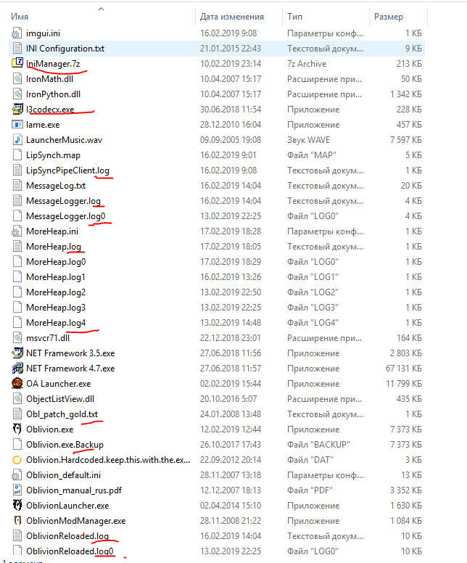The height and width of the screenshot is (563, 467).
Task: Click the Obl_patch_gold.txt file name
Action: [62, 414]
